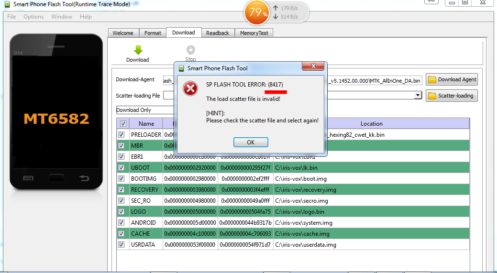The height and width of the screenshot is (273, 497).
Task: Click the PRELOADER partition name
Action: click(x=146, y=135)
